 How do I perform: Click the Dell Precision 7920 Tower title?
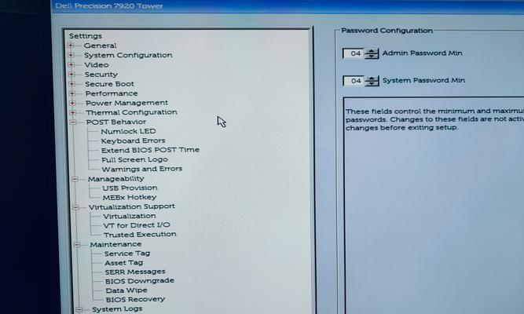click(109, 6)
